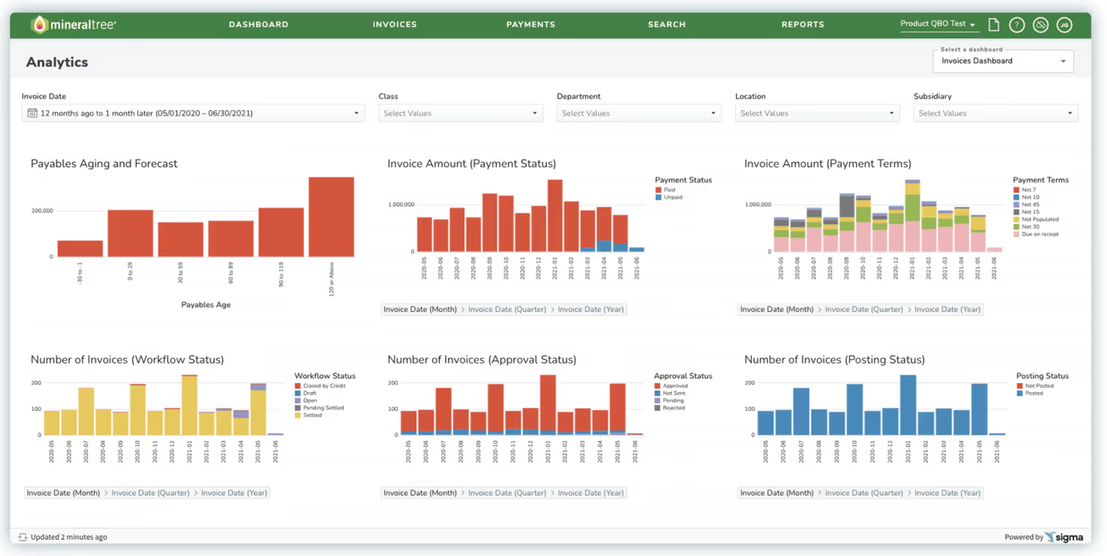This screenshot has height=556, width=1107.
Task: Select Invoice Date (Year) under Posting Status chart
Action: tap(947, 493)
